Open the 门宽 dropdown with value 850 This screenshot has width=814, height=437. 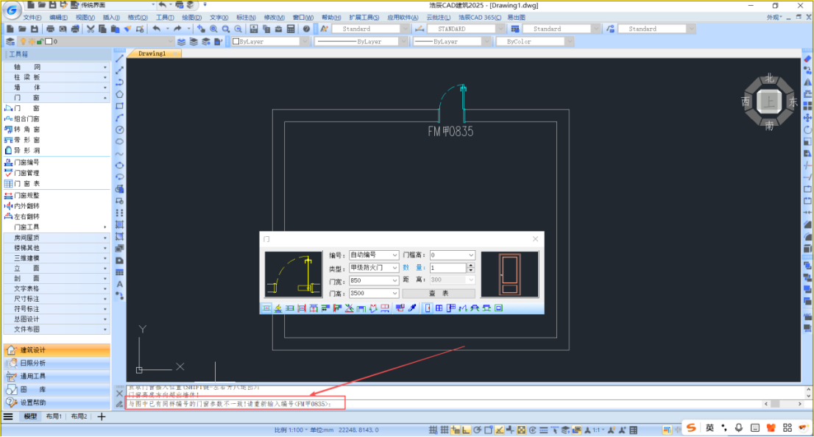(374, 280)
